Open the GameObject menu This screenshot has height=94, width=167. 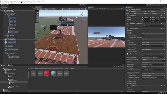pos(11,3)
